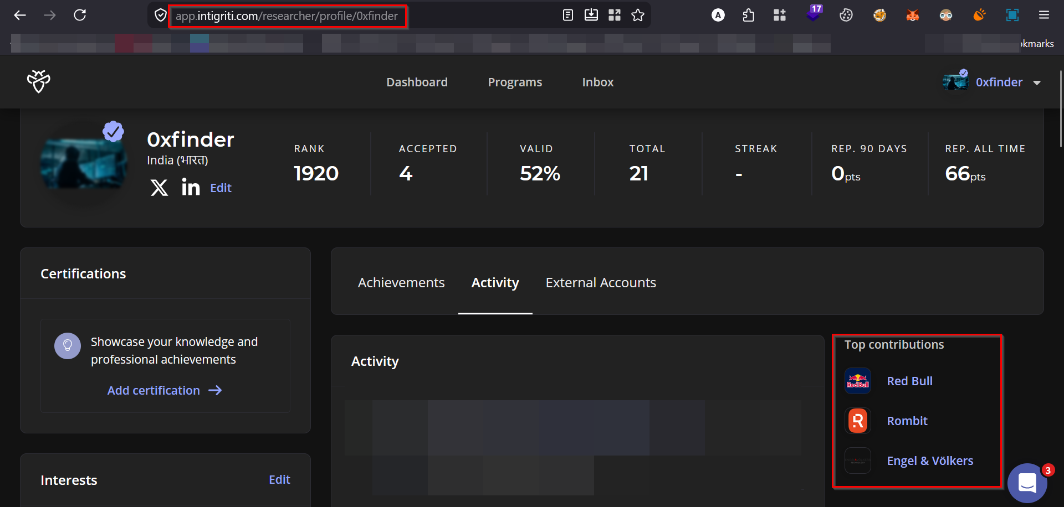Open the LinkedIn profile icon

pos(191,188)
